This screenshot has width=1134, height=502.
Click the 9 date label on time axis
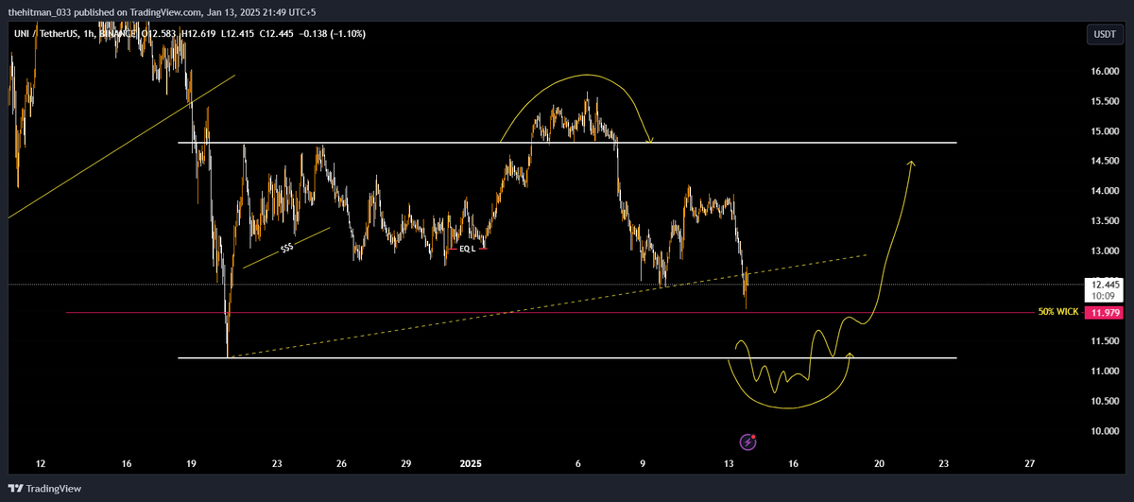643,464
